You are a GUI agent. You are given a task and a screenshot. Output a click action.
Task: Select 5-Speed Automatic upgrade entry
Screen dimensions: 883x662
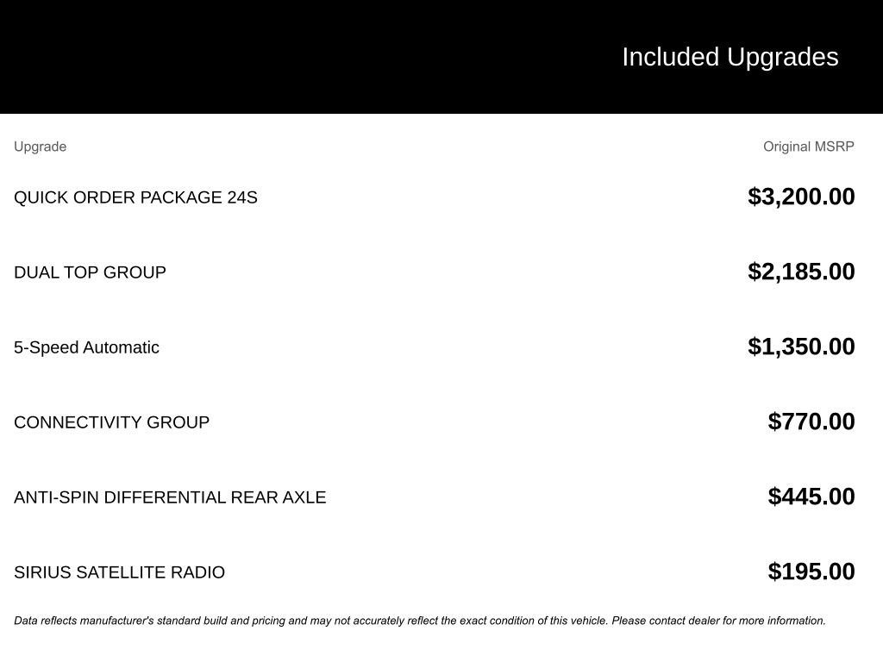(x=87, y=347)
